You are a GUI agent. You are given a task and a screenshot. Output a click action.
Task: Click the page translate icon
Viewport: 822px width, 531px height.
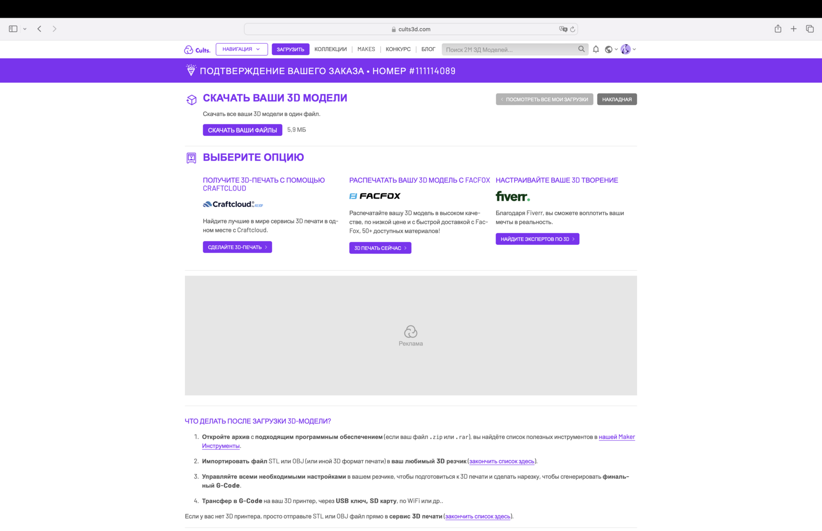(x=563, y=29)
